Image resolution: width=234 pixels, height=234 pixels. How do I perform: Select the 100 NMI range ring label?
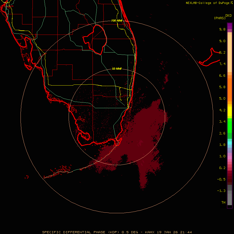coord(117,21)
